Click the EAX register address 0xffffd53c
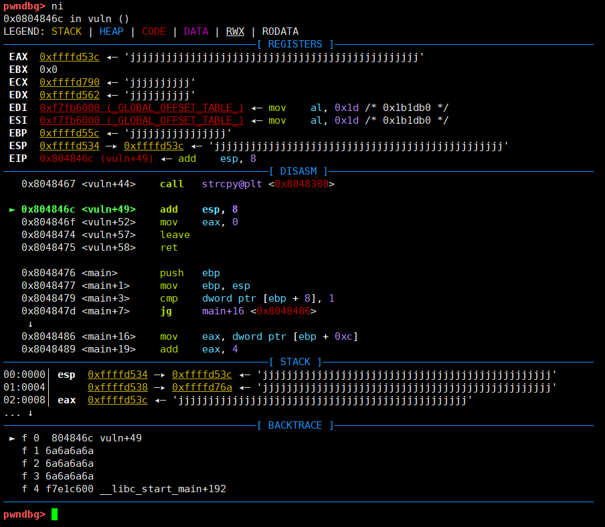This screenshot has width=605, height=527. click(69, 57)
